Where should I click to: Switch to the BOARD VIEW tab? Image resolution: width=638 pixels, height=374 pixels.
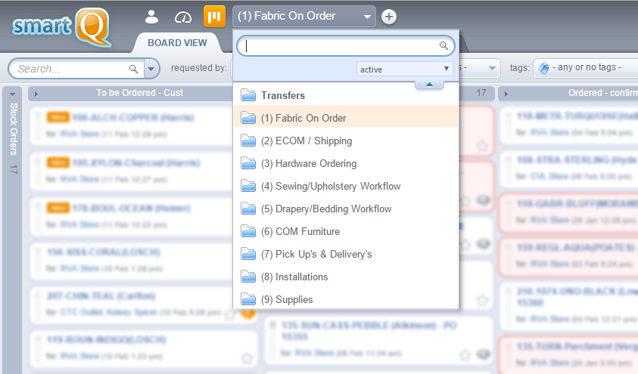click(x=176, y=42)
